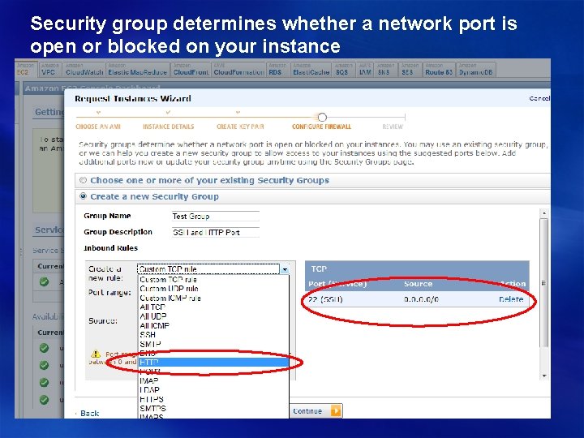Switch to the Route 53 tab

[x=439, y=69]
